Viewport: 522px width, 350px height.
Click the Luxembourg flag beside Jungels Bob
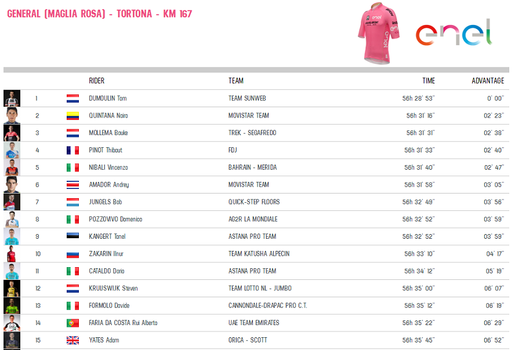click(72, 202)
